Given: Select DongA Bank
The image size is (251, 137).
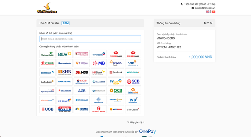Looking at the screenshot, I should tap(116, 63).
